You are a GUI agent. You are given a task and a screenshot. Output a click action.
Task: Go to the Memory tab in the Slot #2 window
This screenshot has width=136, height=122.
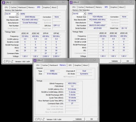point(99,7)
